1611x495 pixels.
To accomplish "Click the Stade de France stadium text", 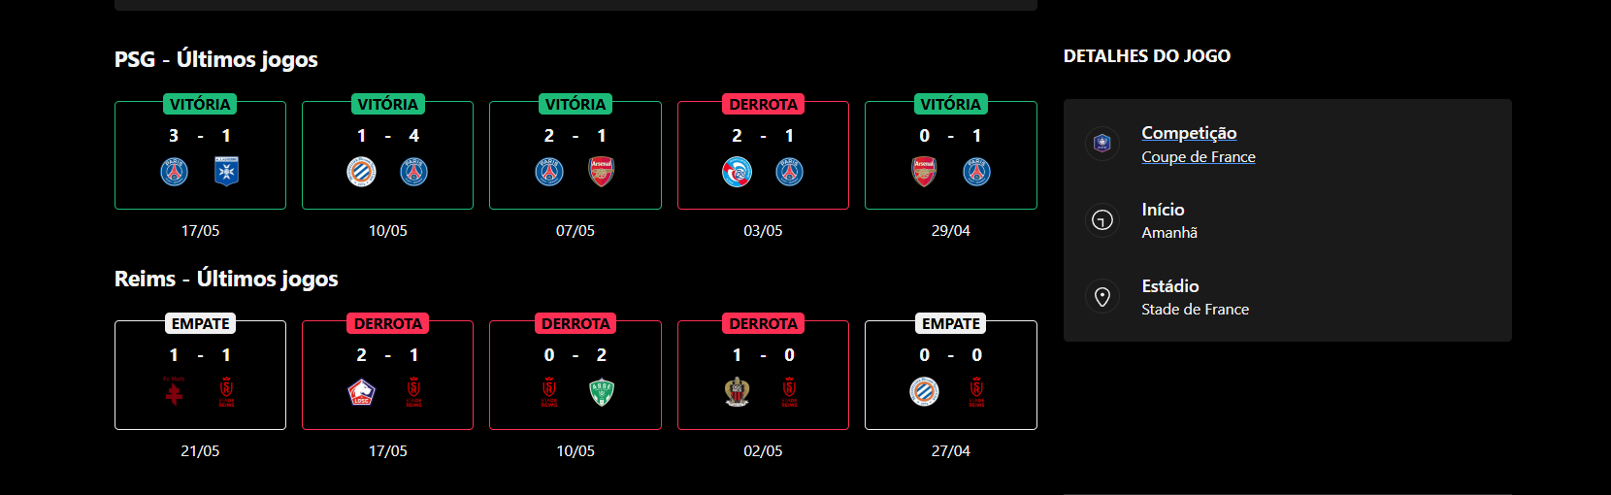I will [x=1195, y=310].
